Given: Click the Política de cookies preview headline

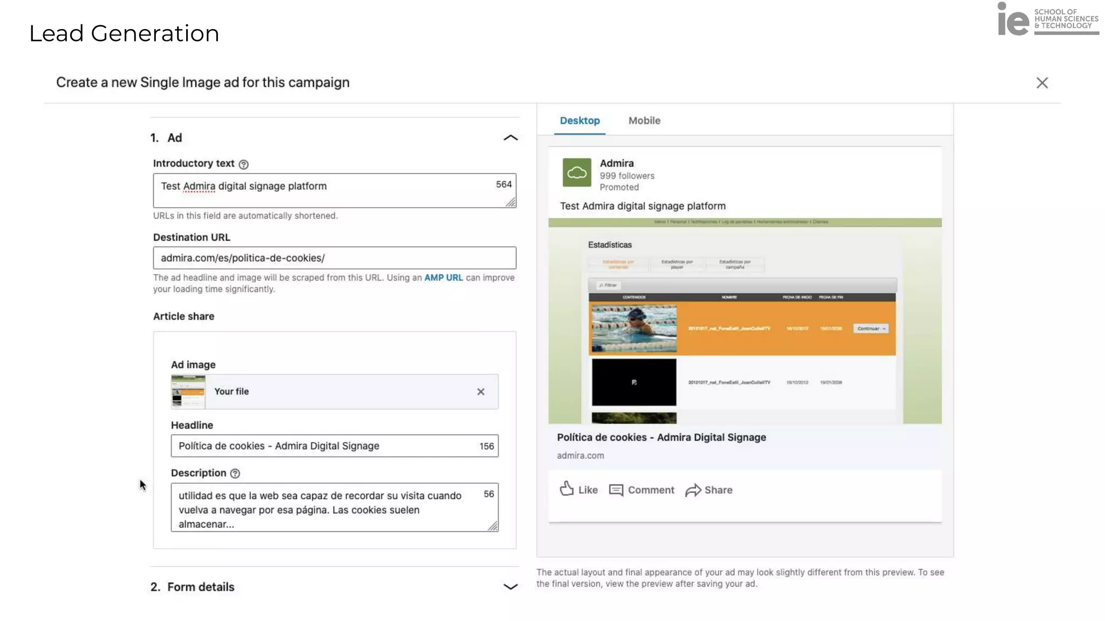Looking at the screenshot, I should point(661,437).
